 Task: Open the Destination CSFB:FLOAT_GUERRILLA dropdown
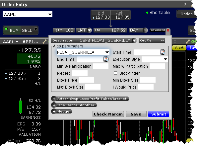pos(134,40)
